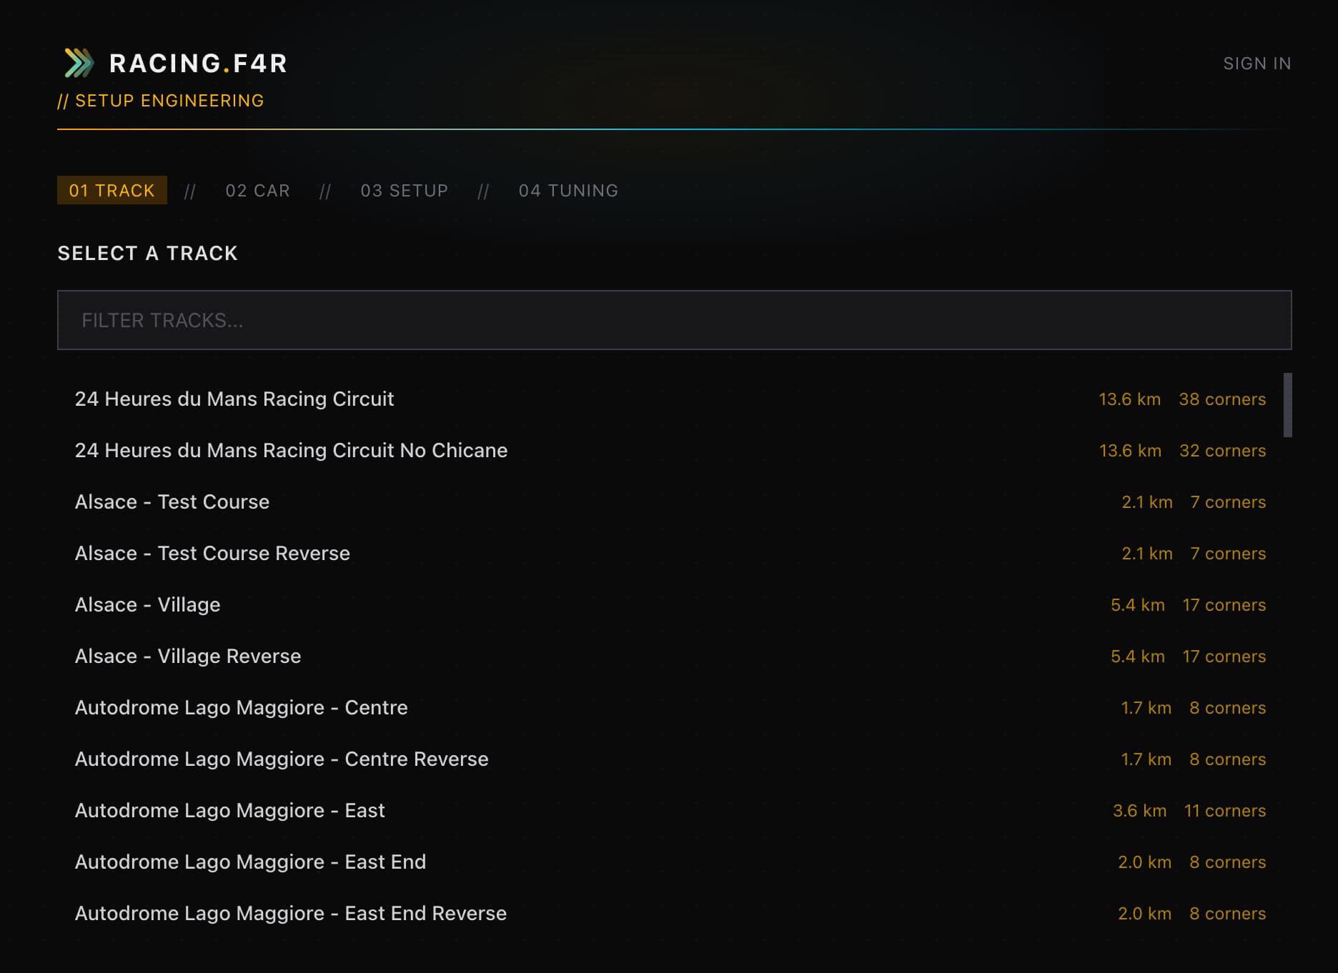Image resolution: width=1338 pixels, height=973 pixels.
Task: Click the track list scrollbar thumb
Action: (x=1287, y=405)
